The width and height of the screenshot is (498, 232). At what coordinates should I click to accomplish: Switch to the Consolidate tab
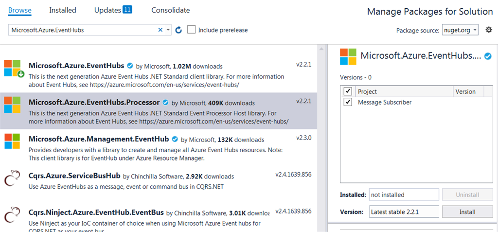click(171, 10)
